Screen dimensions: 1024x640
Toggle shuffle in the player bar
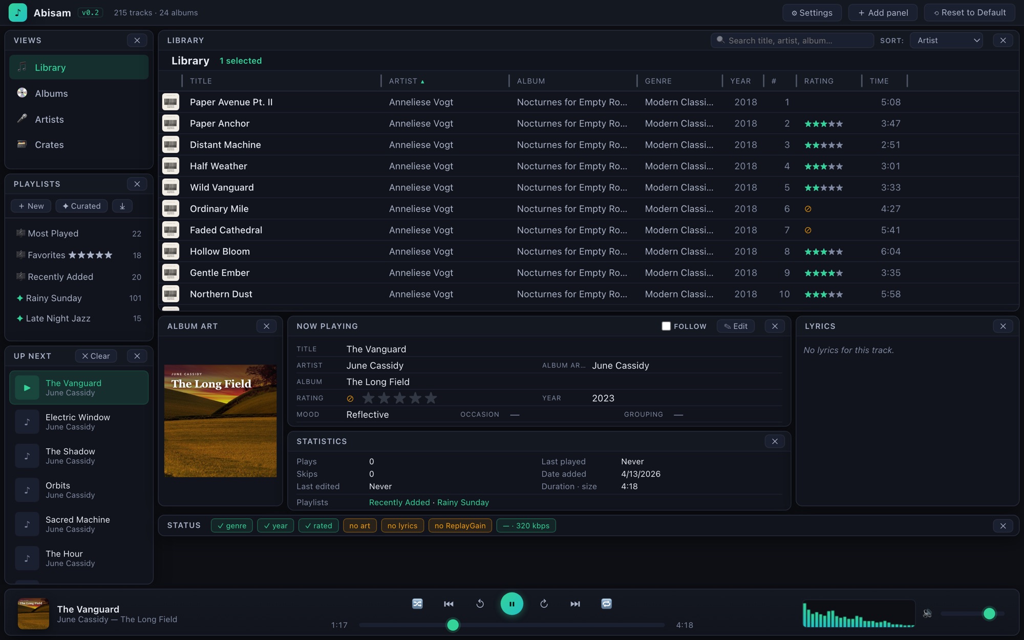pos(417,604)
